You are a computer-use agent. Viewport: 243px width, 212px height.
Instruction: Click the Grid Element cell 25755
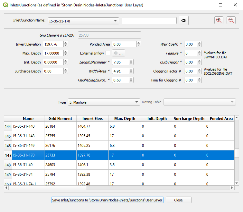pyautogui.click(x=50, y=136)
